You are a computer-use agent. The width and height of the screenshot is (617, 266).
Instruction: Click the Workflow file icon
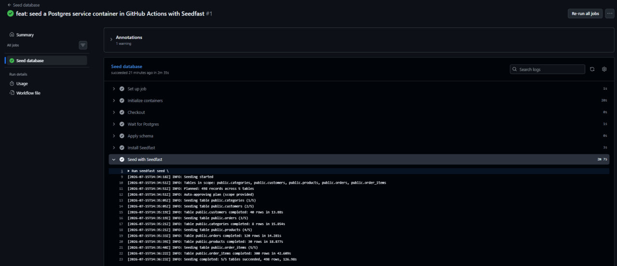[12, 93]
